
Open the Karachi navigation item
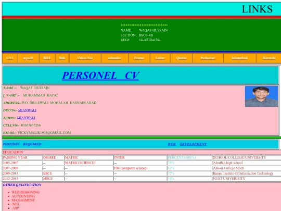click(x=269, y=58)
